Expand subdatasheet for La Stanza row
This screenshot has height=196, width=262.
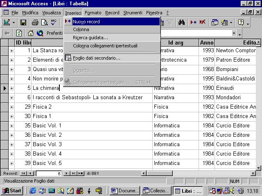pos(11,51)
